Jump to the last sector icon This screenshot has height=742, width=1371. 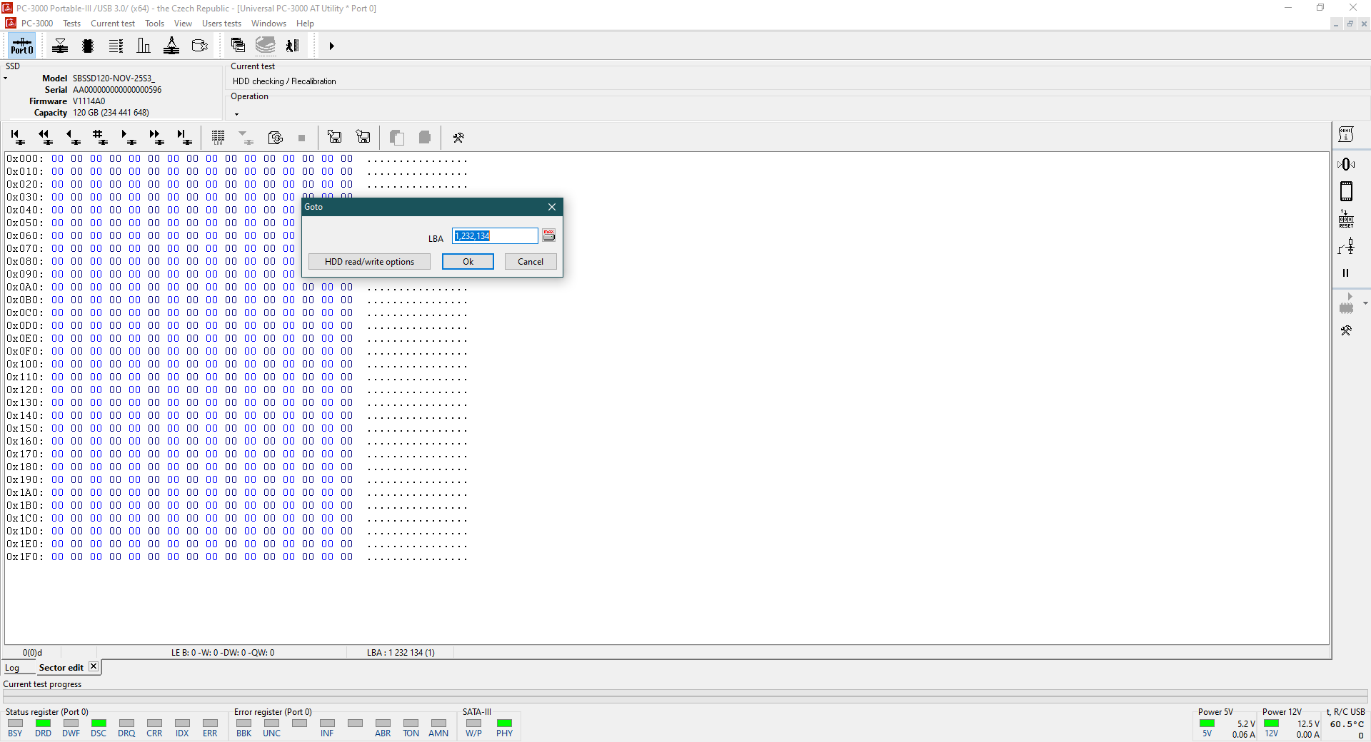(x=184, y=137)
